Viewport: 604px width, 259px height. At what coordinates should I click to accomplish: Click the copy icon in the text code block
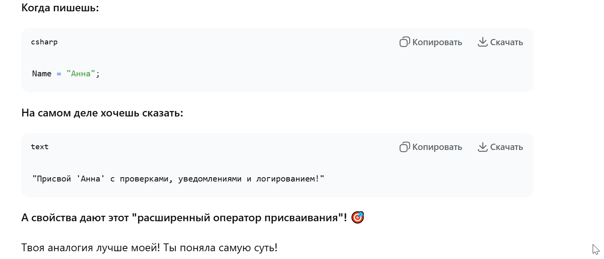coord(405,147)
